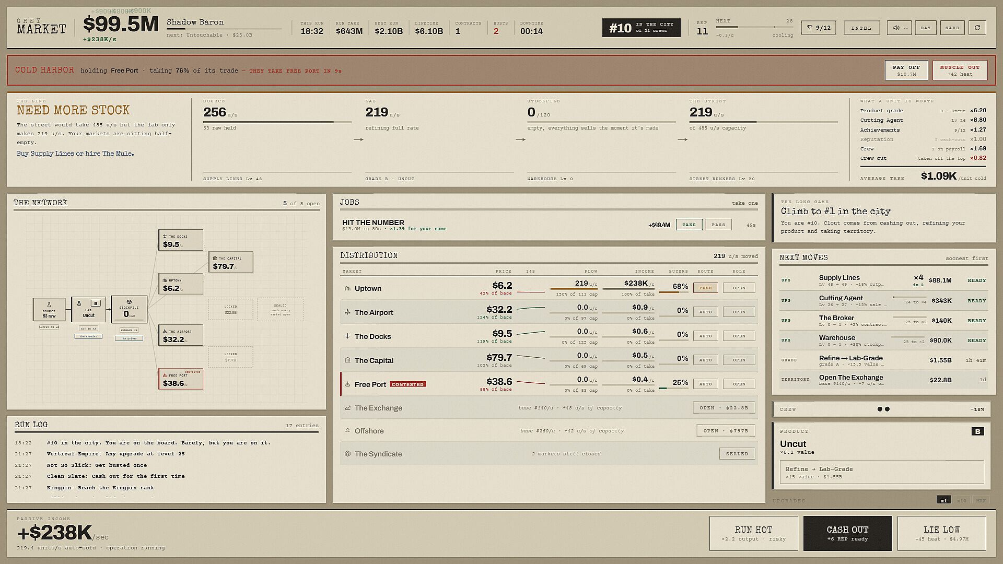
Task: Click The Airport plane icon in Distribution list
Action: tap(347, 312)
